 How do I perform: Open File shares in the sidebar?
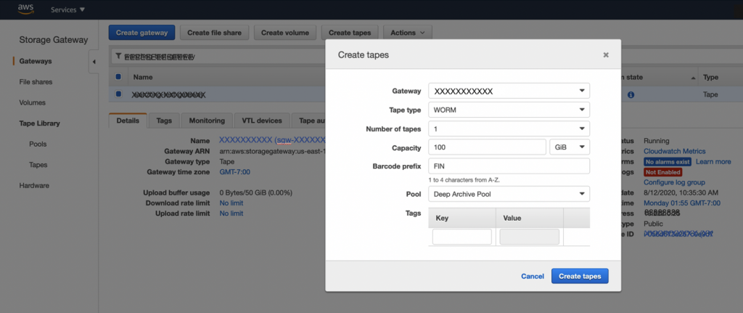(x=36, y=82)
